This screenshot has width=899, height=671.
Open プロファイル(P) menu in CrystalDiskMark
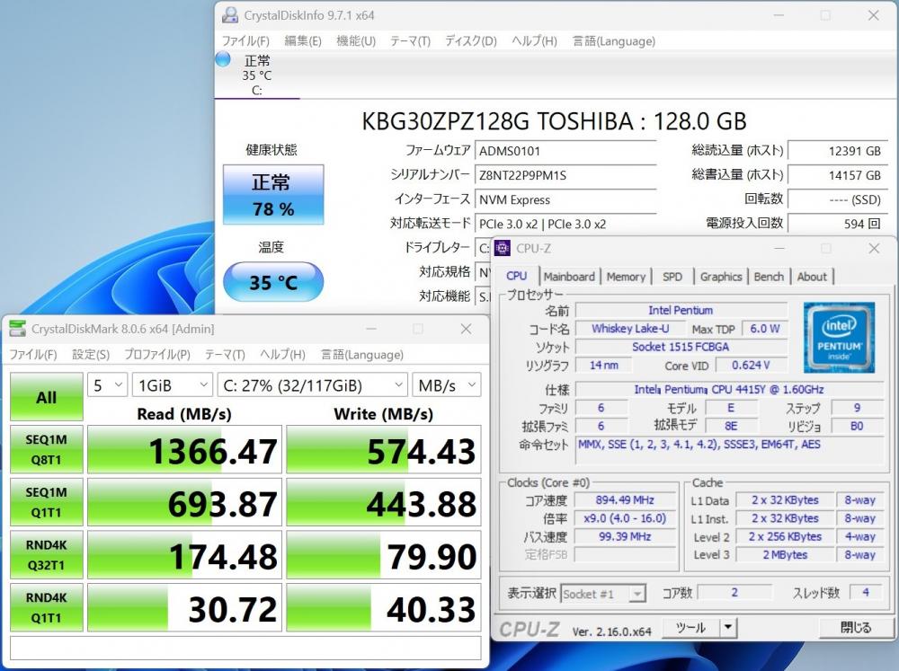click(157, 355)
